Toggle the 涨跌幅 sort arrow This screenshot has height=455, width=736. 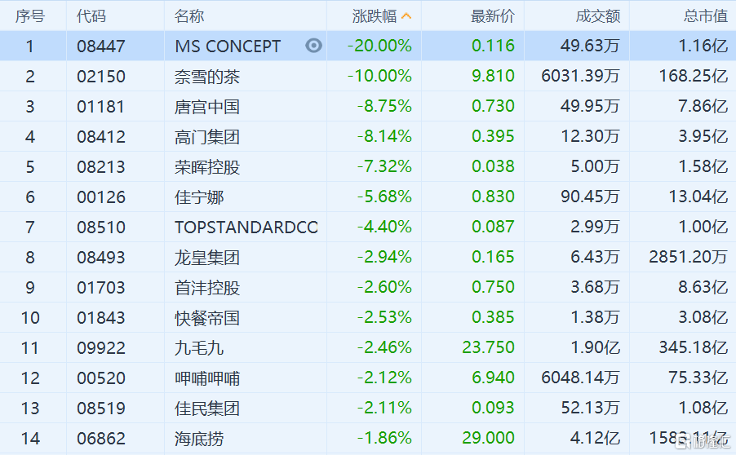pos(406,16)
